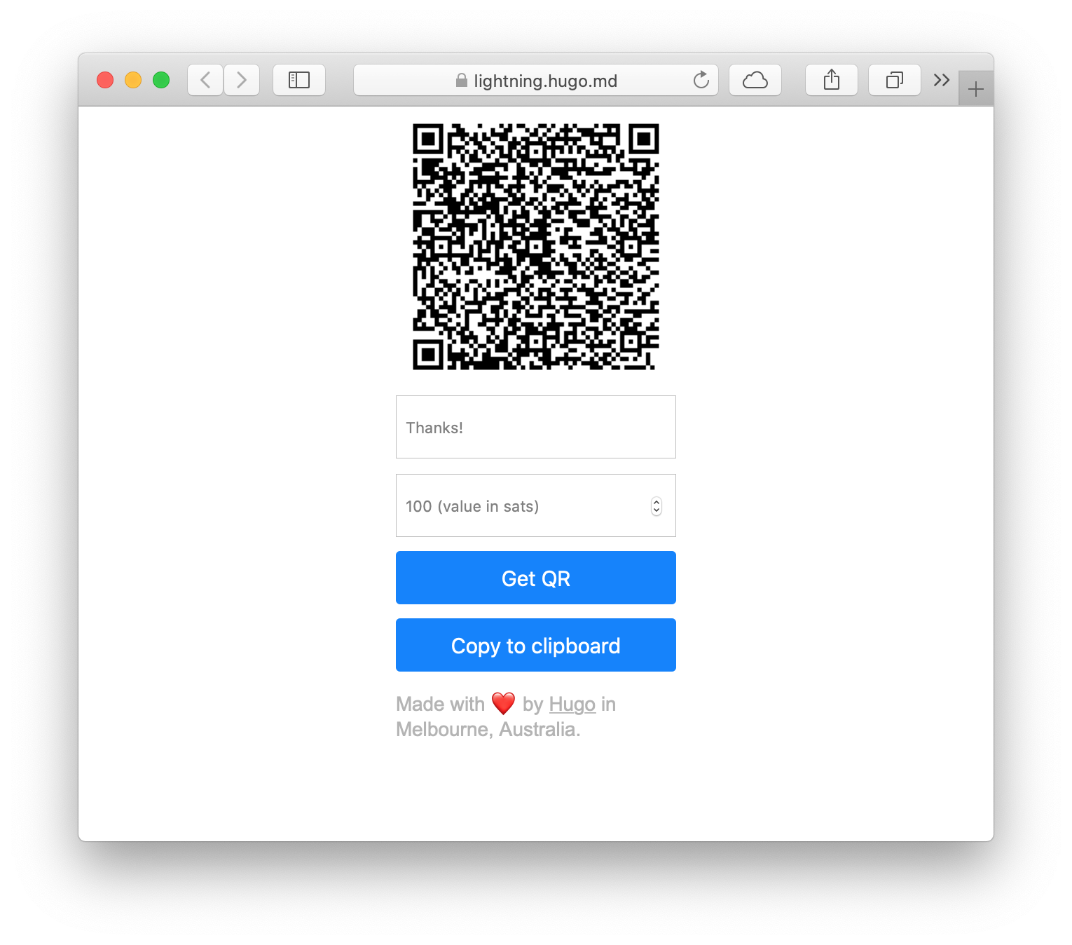Open iCloud Tabs cloud icon
1072x945 pixels.
pyautogui.click(x=755, y=80)
